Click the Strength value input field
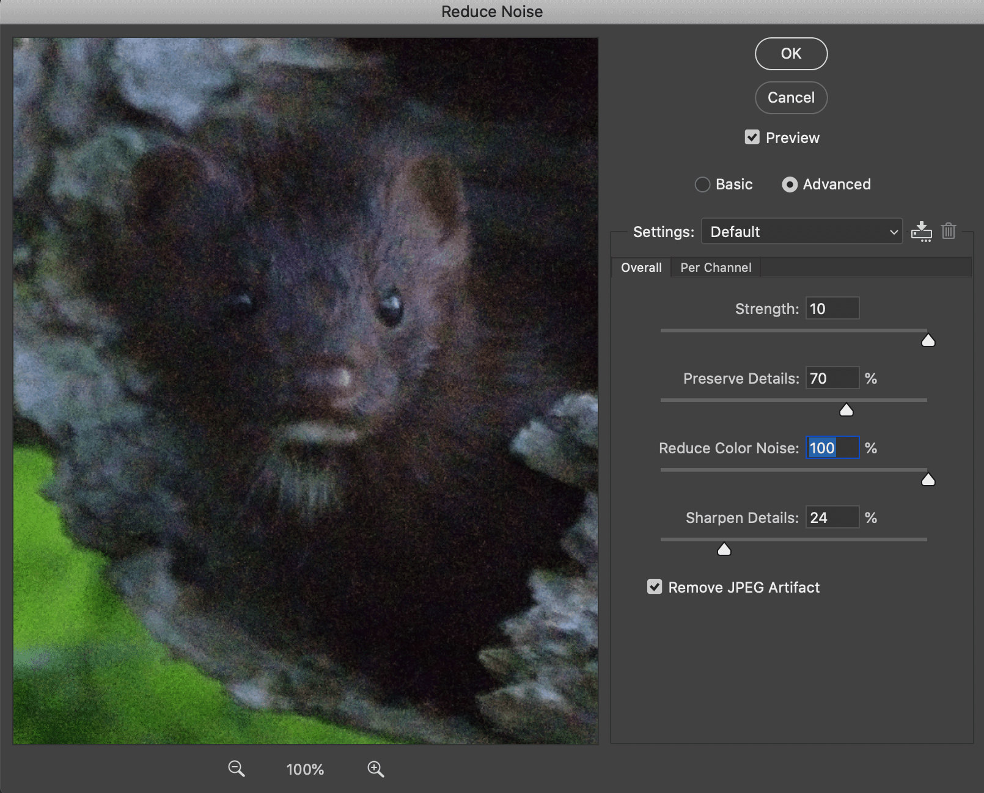The height and width of the screenshot is (793, 984). click(x=832, y=309)
